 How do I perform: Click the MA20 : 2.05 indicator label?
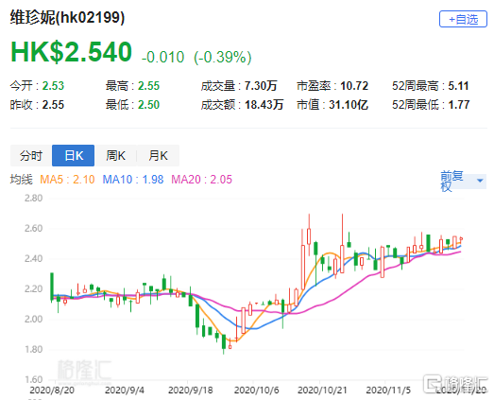coord(201,180)
